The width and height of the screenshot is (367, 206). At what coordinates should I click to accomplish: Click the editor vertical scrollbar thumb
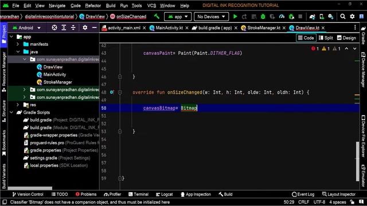point(357,161)
